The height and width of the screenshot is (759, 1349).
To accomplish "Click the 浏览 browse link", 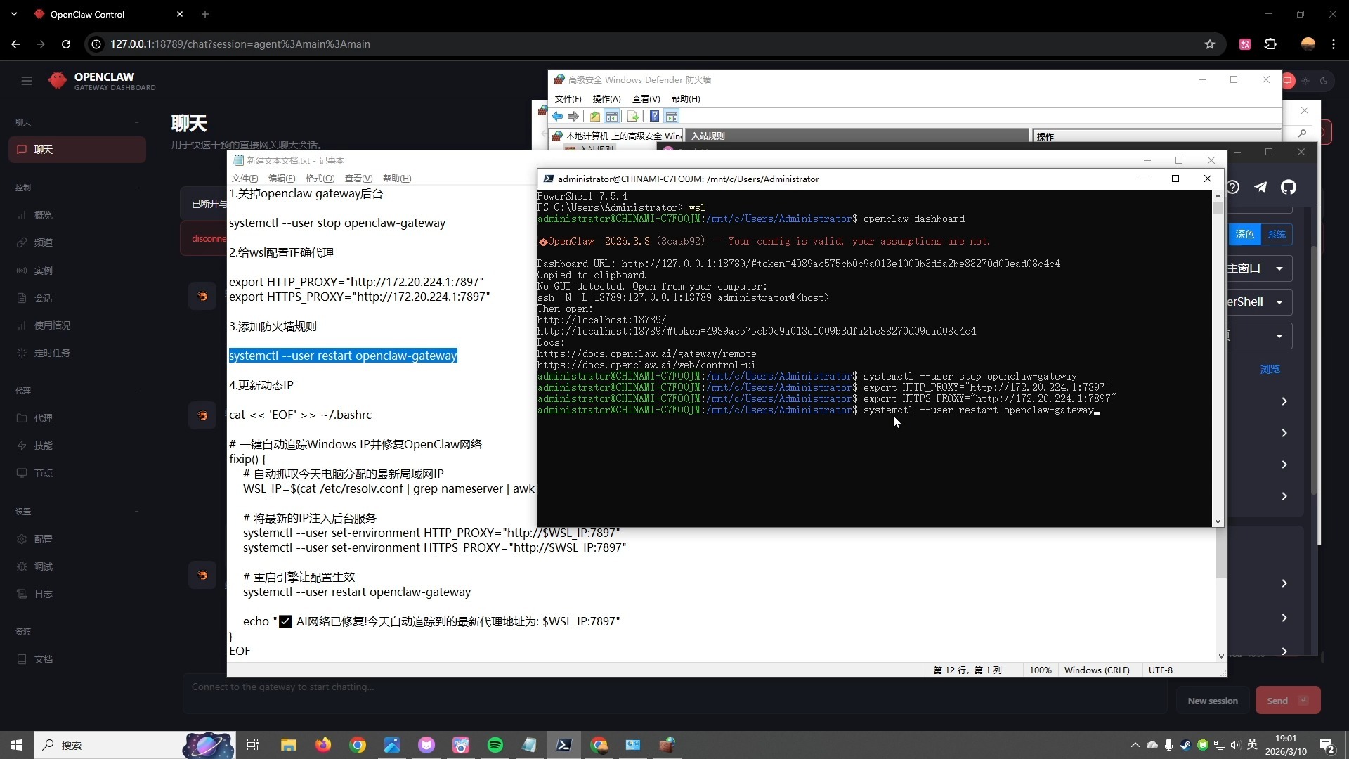I will point(1270,370).
